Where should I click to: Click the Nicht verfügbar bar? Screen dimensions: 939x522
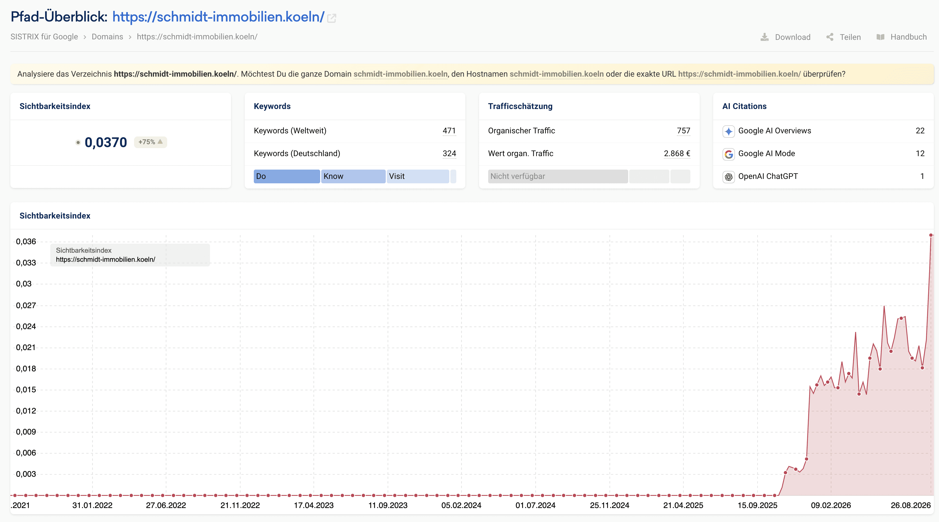tap(558, 176)
